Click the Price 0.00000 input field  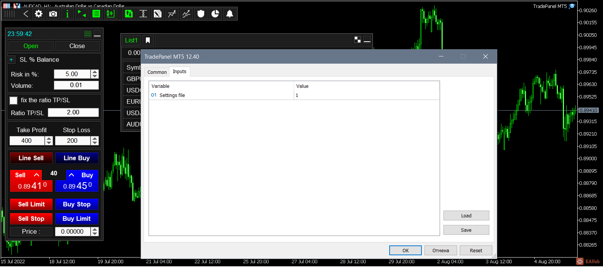click(x=73, y=231)
